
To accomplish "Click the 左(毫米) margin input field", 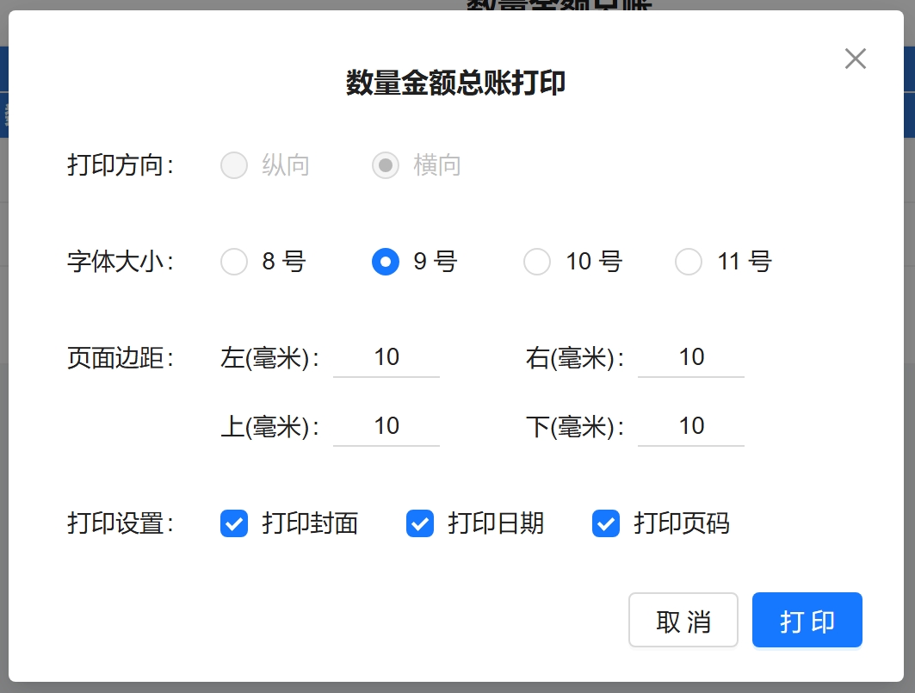I will coord(386,358).
